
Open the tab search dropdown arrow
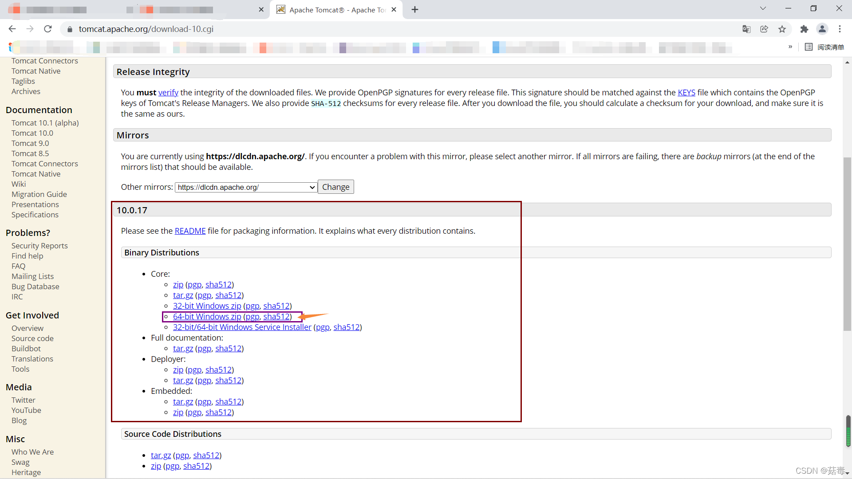(763, 8)
